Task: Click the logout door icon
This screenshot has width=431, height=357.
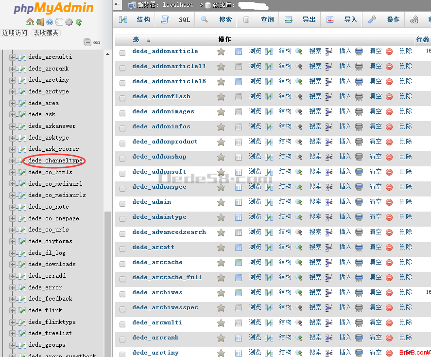Action: click(40, 22)
